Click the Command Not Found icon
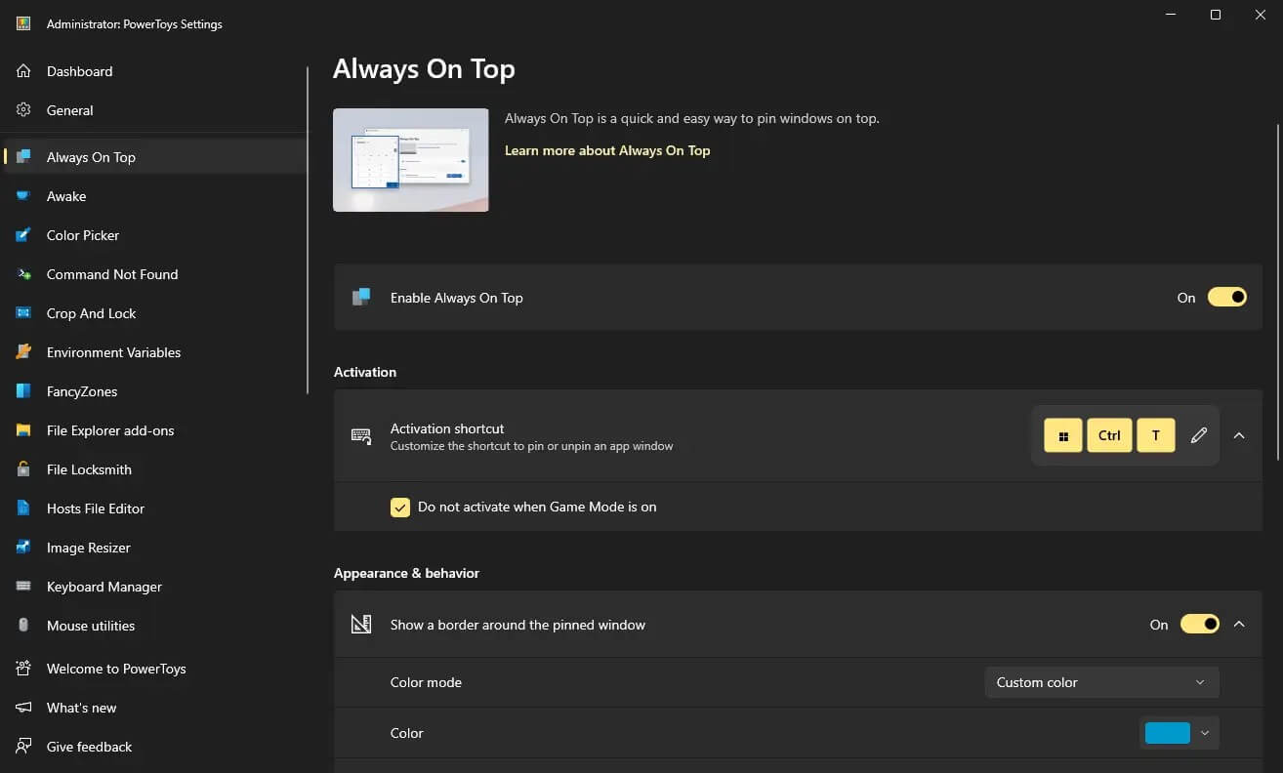1283x773 pixels. tap(23, 274)
